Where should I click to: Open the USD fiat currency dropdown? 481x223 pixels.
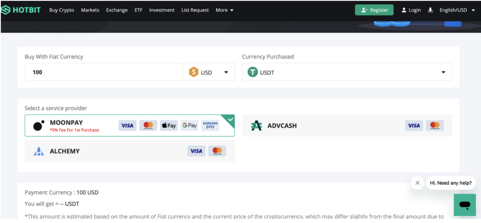click(x=226, y=72)
